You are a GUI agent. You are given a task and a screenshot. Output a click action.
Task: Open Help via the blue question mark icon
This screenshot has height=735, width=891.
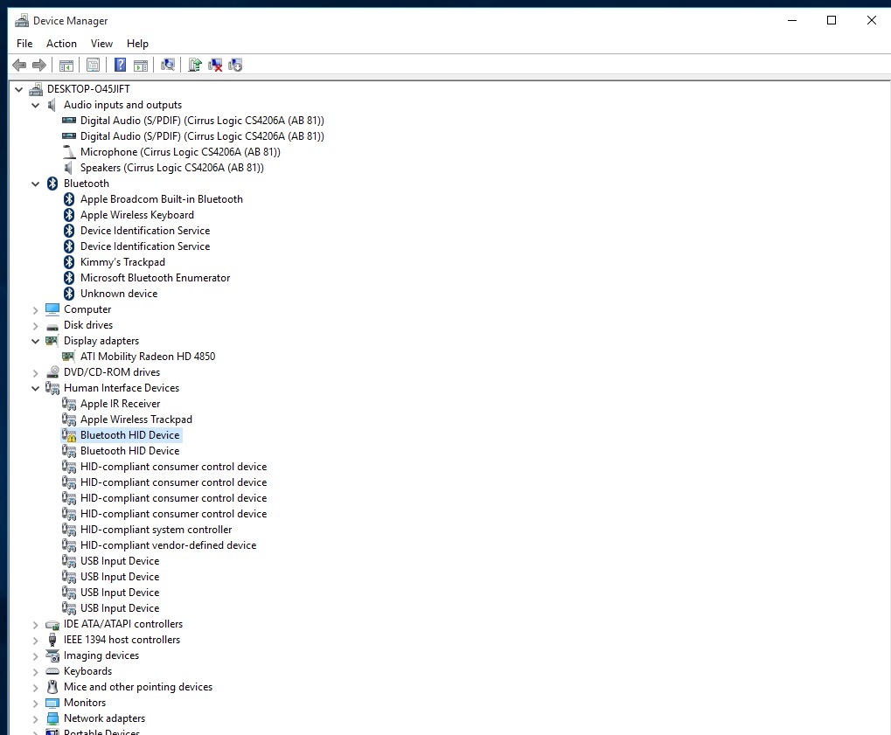click(120, 66)
